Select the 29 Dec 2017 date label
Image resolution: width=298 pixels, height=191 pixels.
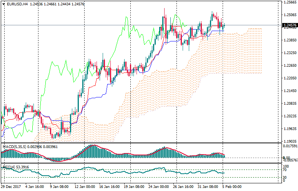coord(11,187)
